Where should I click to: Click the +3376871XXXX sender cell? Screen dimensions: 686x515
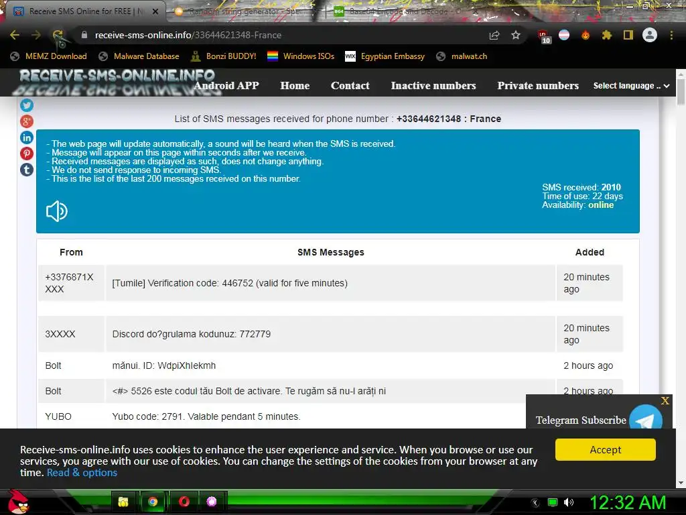pyautogui.click(x=71, y=283)
